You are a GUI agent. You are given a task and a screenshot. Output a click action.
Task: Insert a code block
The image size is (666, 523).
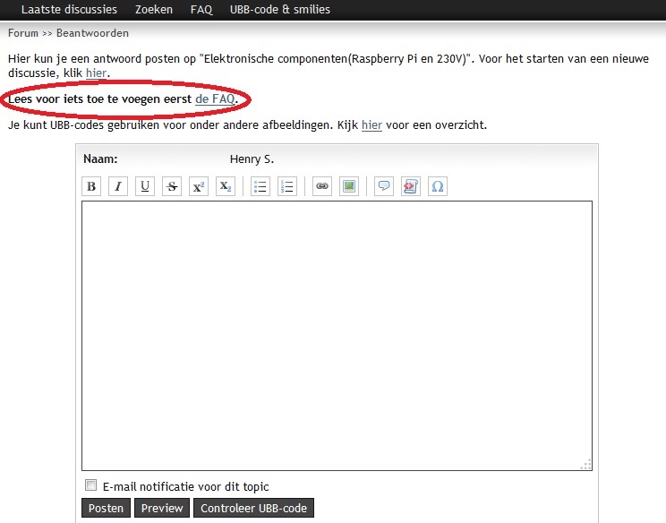point(411,186)
